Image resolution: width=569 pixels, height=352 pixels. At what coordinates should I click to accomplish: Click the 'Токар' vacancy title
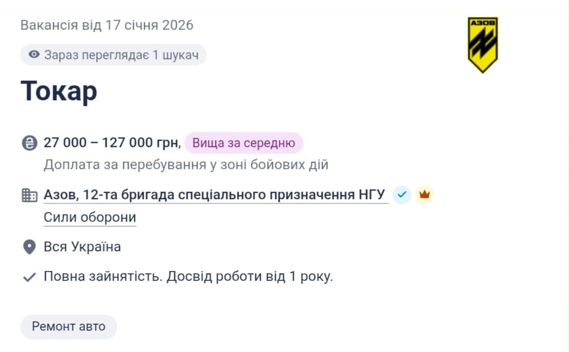[59, 91]
